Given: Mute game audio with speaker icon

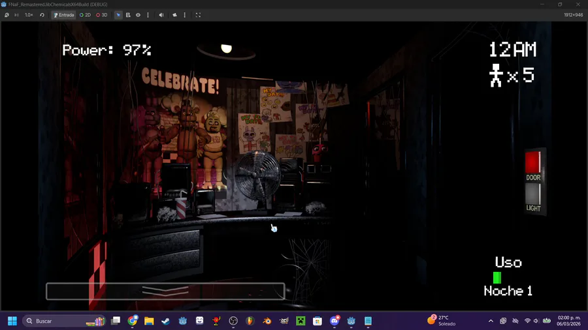Looking at the screenshot, I should tap(161, 15).
